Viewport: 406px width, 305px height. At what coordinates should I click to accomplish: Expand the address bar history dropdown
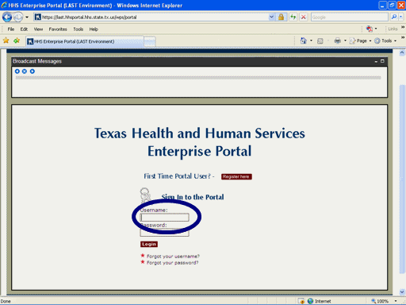tap(271, 17)
